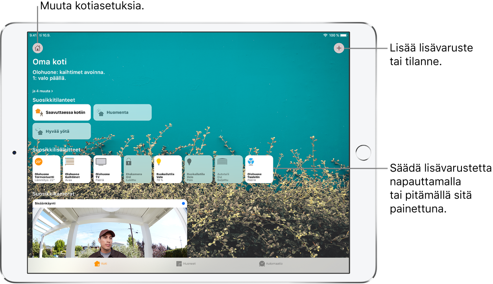The width and height of the screenshot is (493, 284).
Task: Tap the plus button to add accessory
Action: point(339,48)
